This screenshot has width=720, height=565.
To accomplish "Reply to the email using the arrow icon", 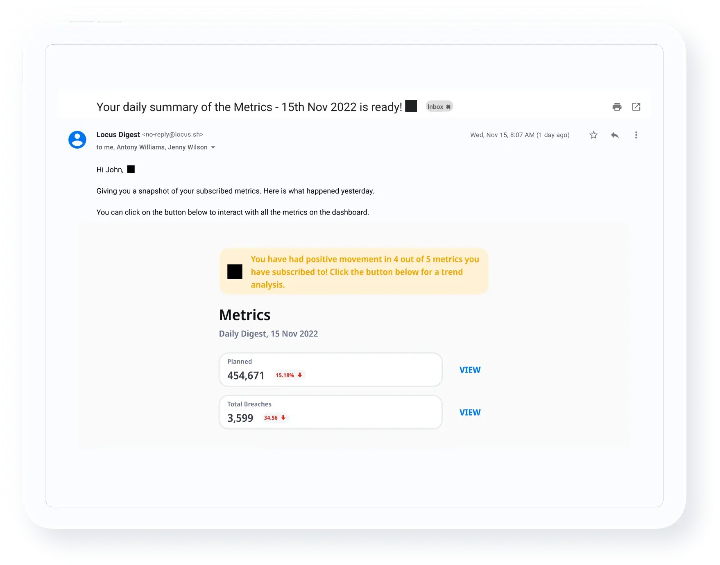I will coord(615,135).
